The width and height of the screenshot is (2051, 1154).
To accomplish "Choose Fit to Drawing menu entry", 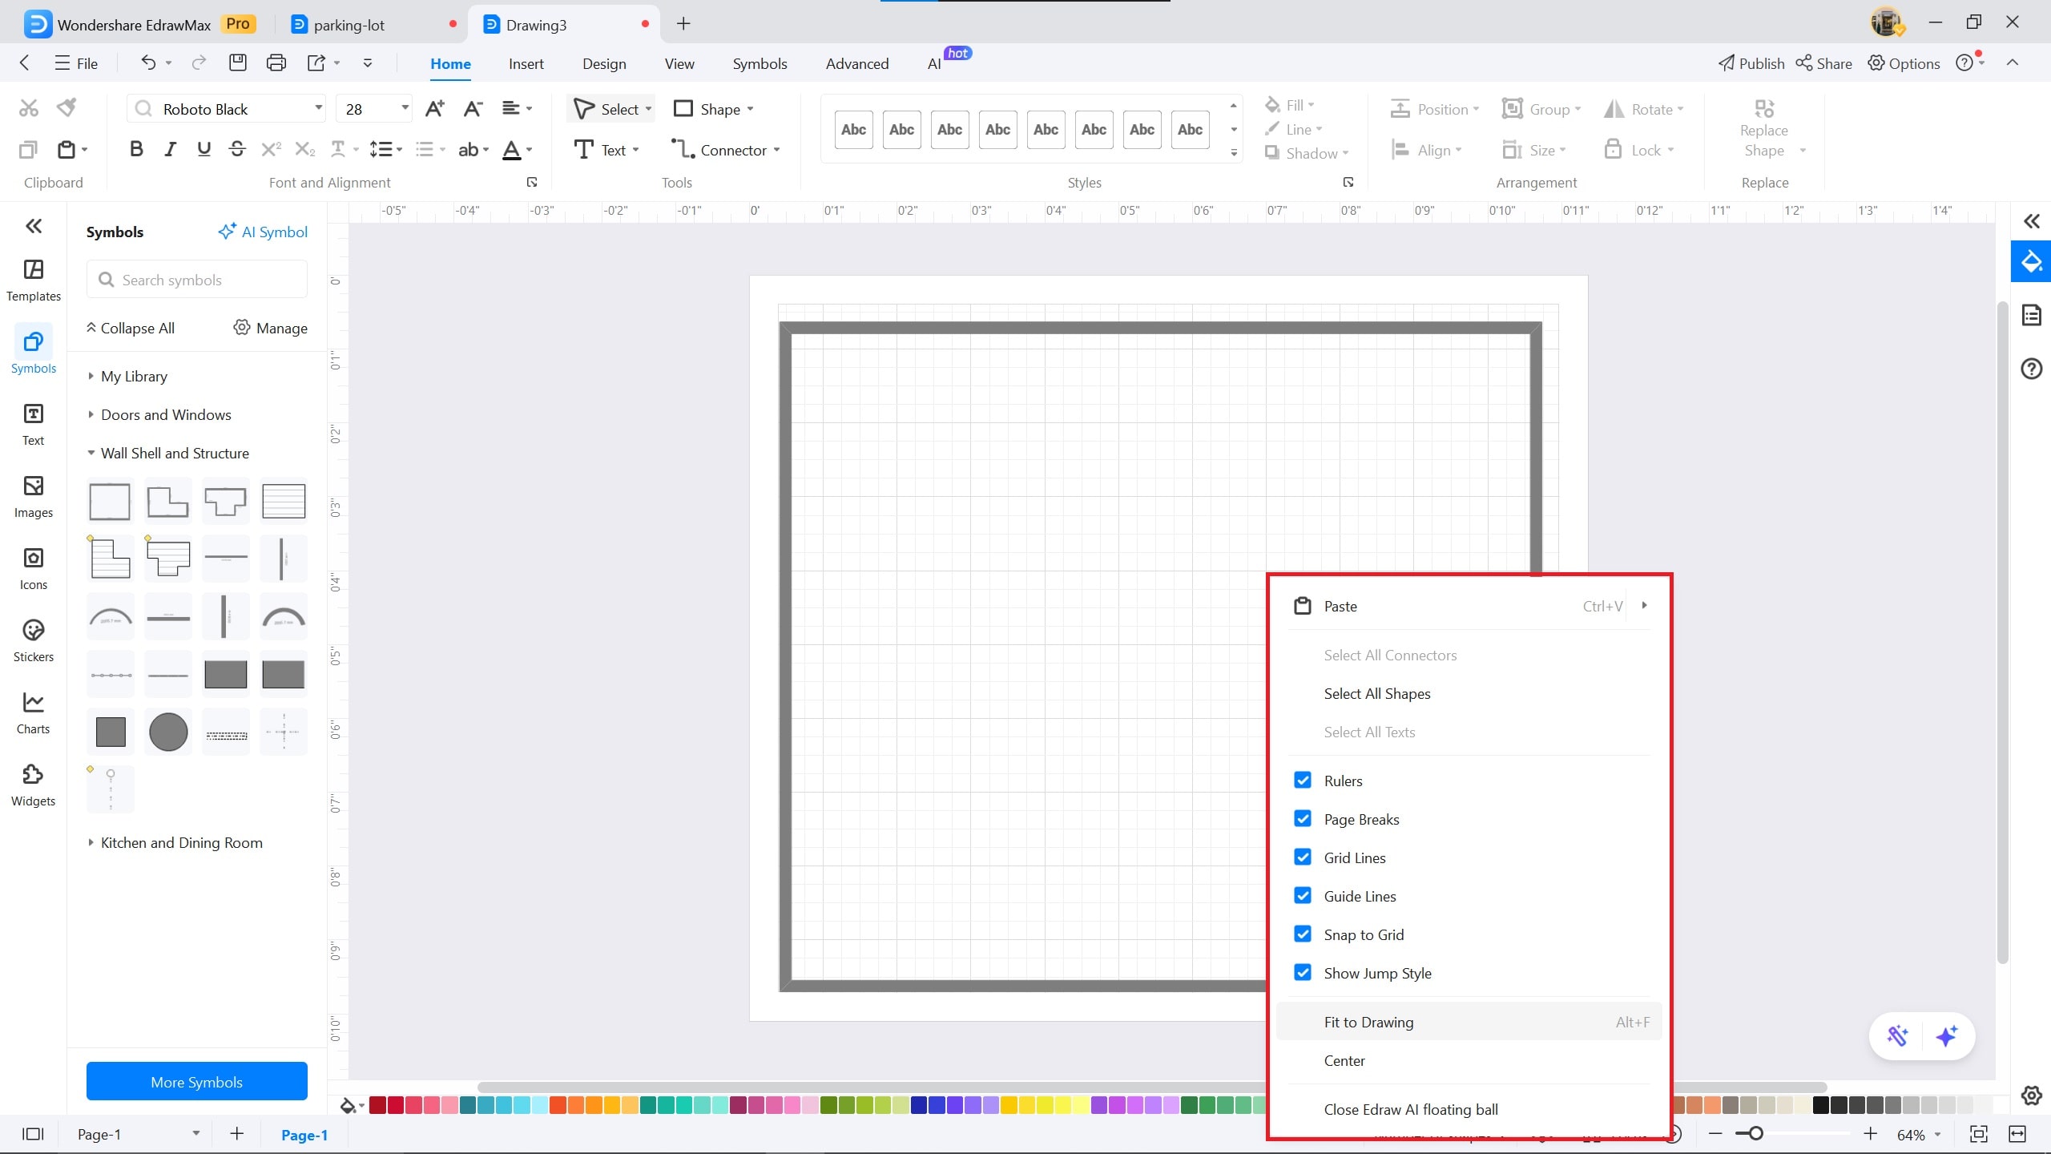I will (1368, 1022).
